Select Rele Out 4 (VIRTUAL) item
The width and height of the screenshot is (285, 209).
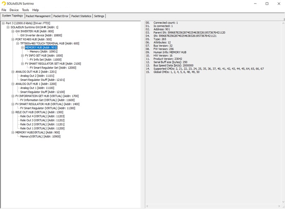pos(42,116)
